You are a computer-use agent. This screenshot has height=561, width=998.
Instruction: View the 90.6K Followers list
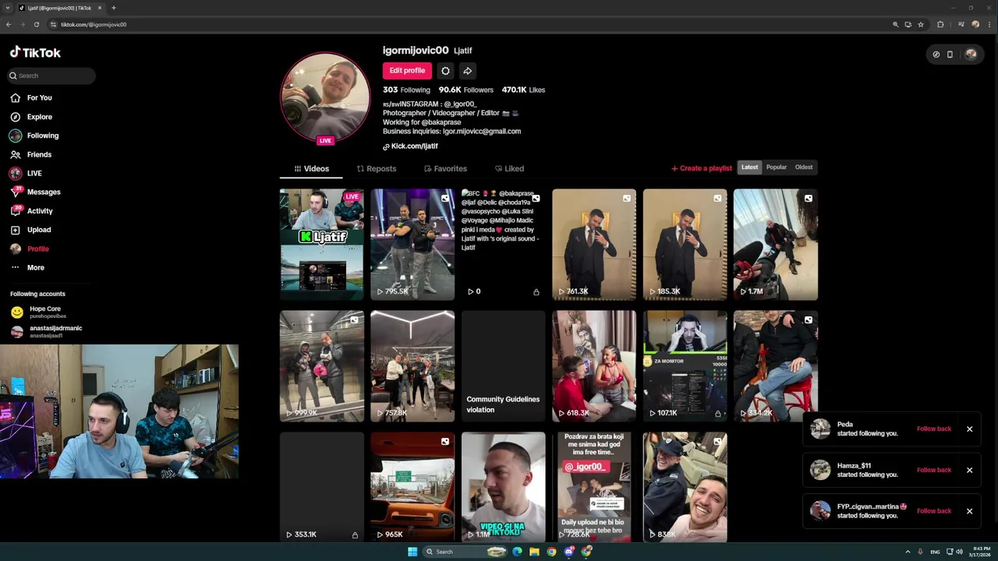click(x=465, y=90)
